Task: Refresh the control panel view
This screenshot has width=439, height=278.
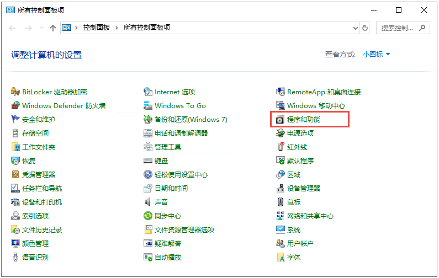Action: [365, 28]
